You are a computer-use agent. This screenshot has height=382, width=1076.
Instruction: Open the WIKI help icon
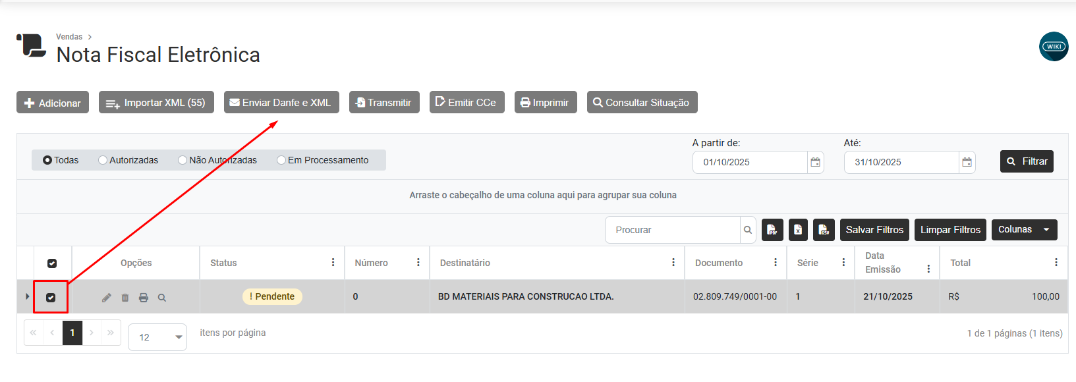1054,46
